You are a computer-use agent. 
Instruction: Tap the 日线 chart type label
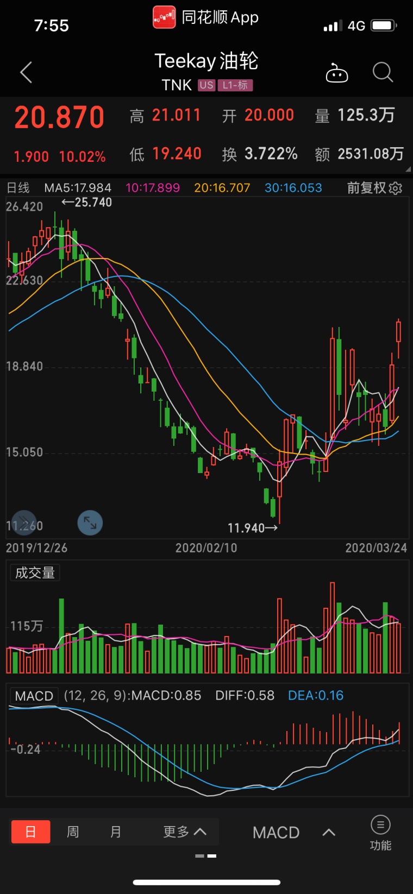coord(18,188)
